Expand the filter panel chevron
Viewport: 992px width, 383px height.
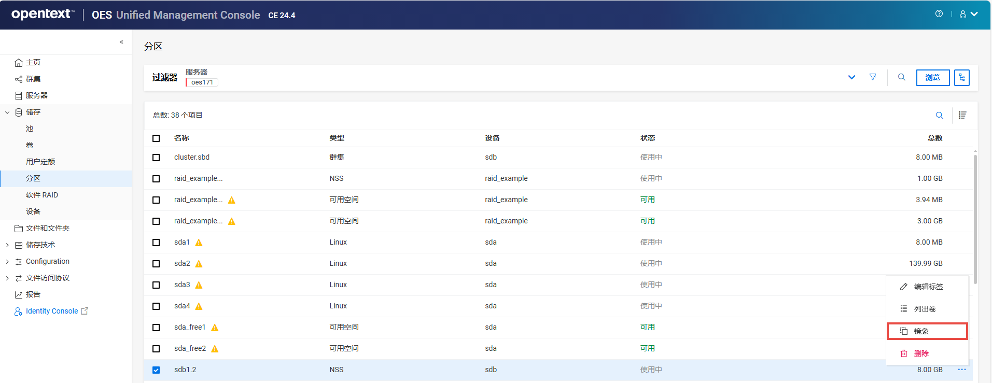click(x=851, y=77)
